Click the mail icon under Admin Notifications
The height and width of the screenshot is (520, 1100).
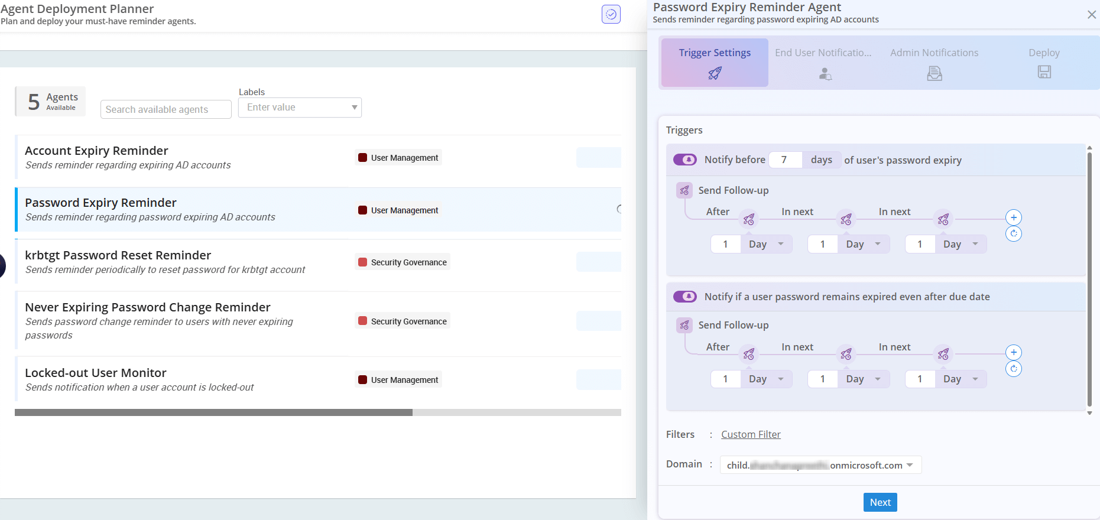(x=934, y=73)
